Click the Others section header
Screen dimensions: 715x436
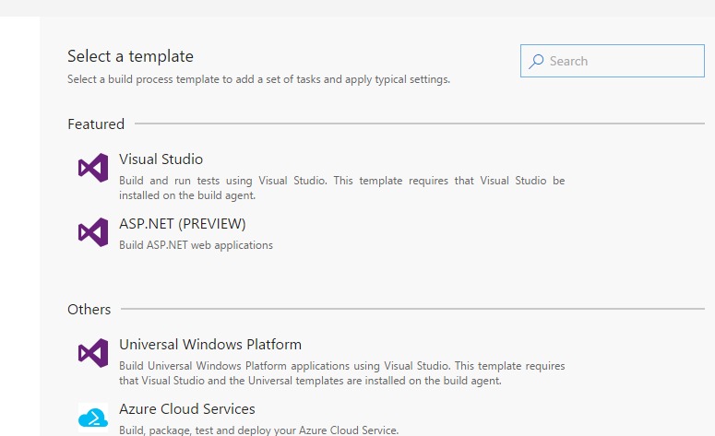(x=89, y=310)
